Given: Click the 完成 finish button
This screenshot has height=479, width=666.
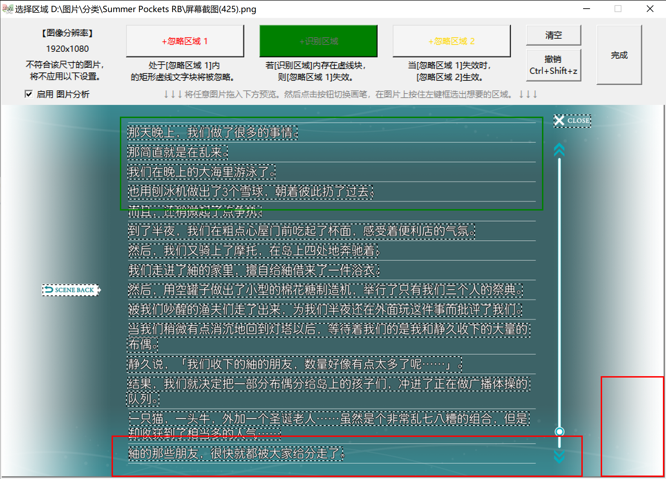Looking at the screenshot, I should 619,55.
